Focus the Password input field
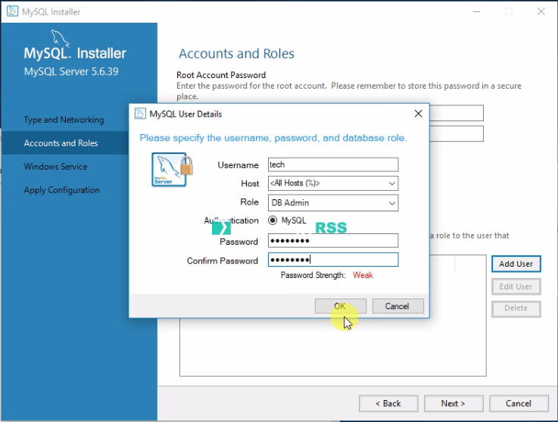Viewport: 558px width, 422px height. click(332, 241)
